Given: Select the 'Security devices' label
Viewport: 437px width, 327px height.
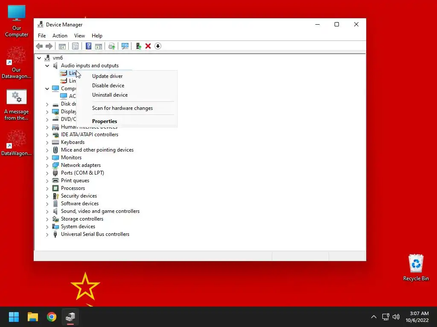Looking at the screenshot, I should coord(79,196).
